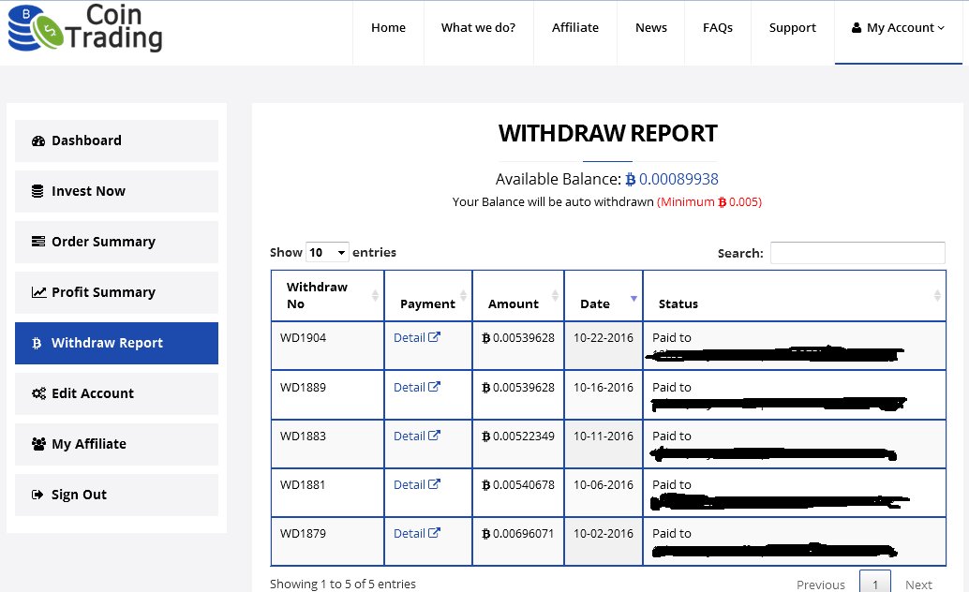Click sort arrows in Amount column header

click(555, 295)
